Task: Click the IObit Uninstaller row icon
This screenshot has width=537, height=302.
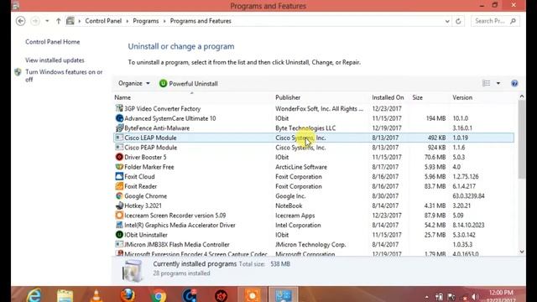Action: 119,235
